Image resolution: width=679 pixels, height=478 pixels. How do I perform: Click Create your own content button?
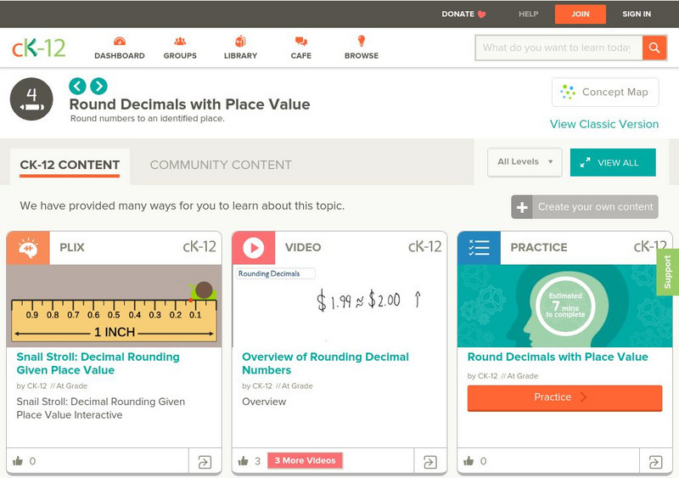pos(585,207)
